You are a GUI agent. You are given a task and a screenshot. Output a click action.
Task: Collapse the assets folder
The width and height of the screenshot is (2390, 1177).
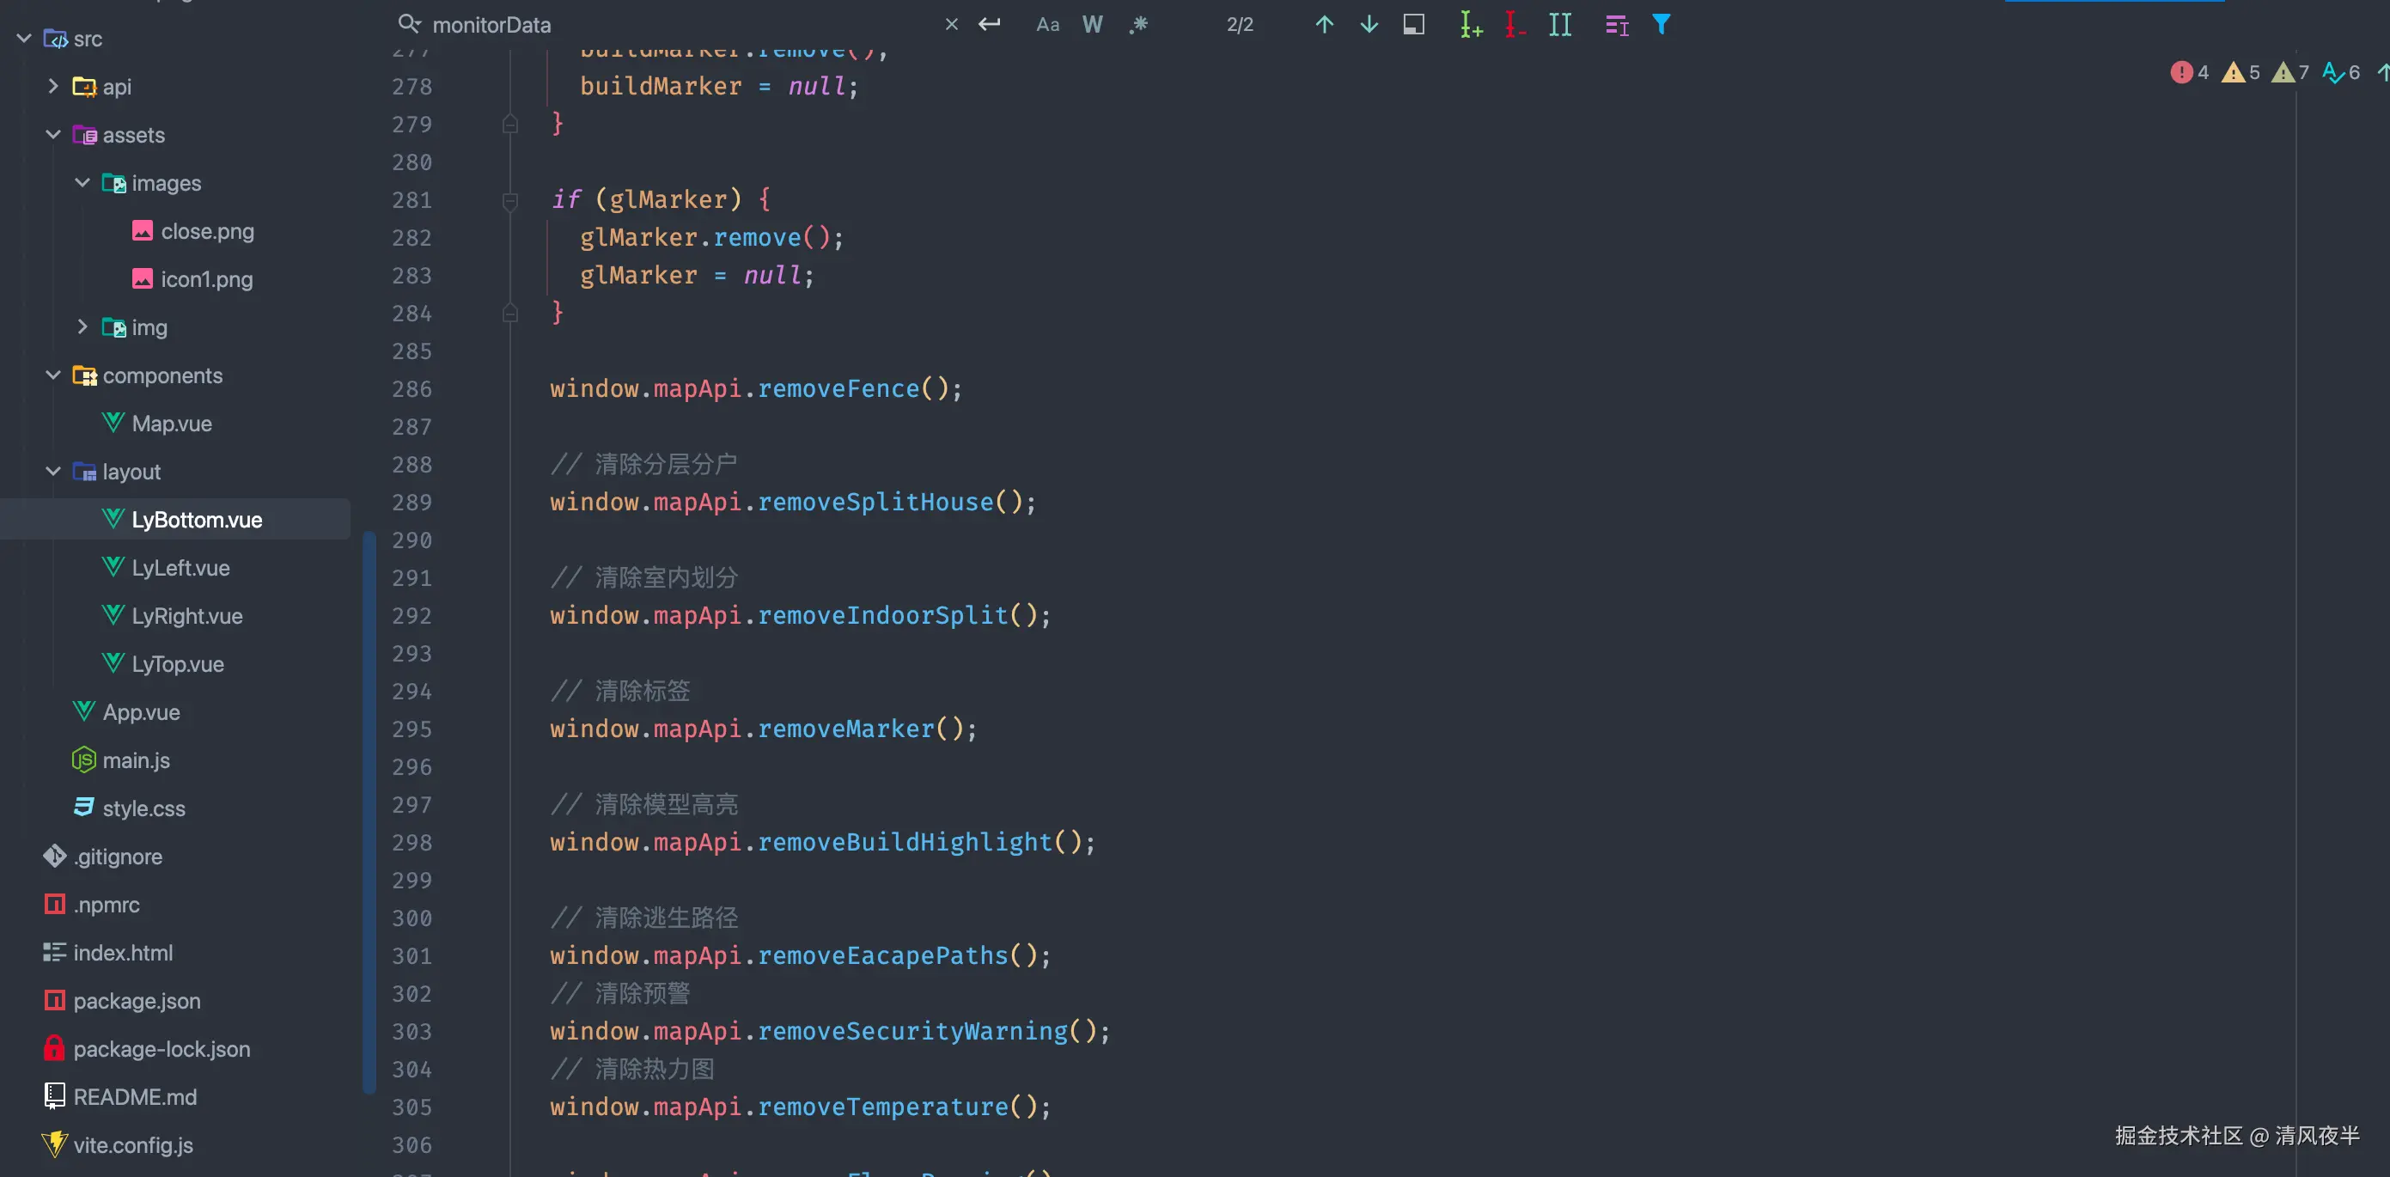pos(53,136)
